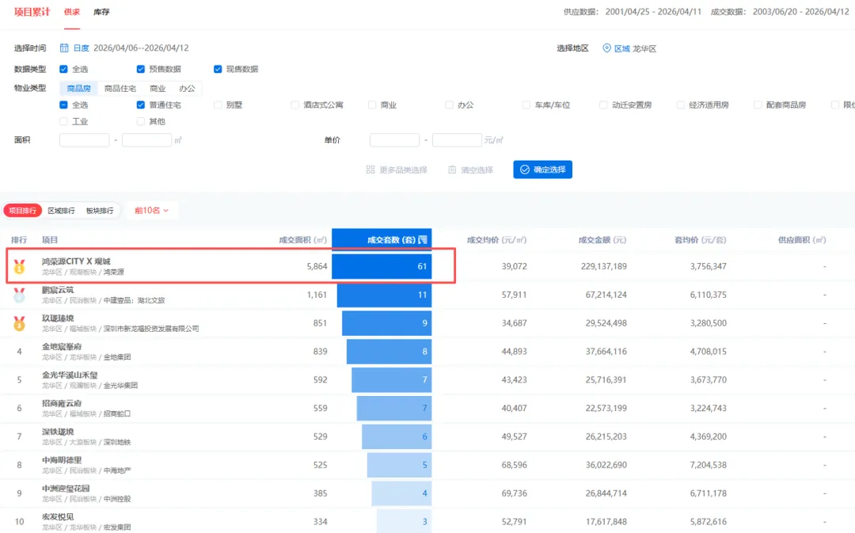
Task: Check the 其他 checkbox
Action: [x=141, y=121]
